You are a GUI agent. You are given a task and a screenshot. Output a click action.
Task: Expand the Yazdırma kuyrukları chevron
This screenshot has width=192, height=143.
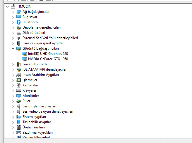point(13,133)
